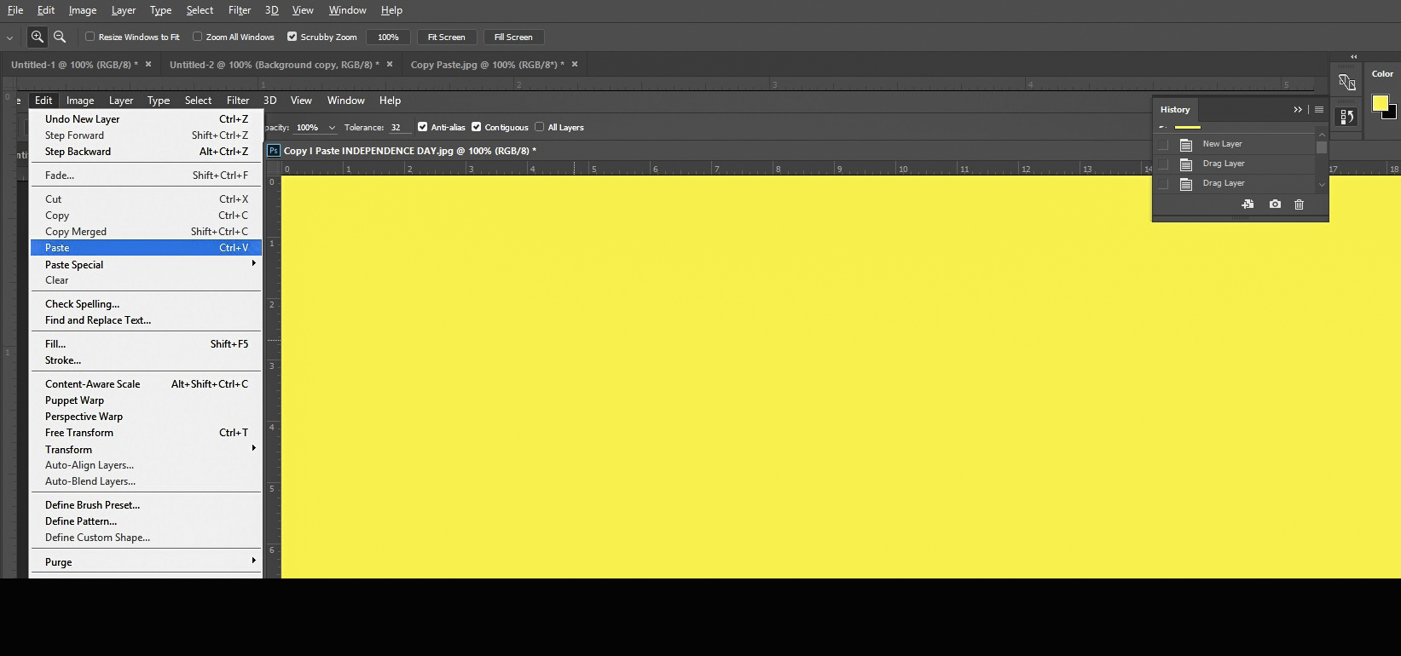Create new snapshot with camera icon
This screenshot has height=656, width=1401.
click(x=1275, y=204)
